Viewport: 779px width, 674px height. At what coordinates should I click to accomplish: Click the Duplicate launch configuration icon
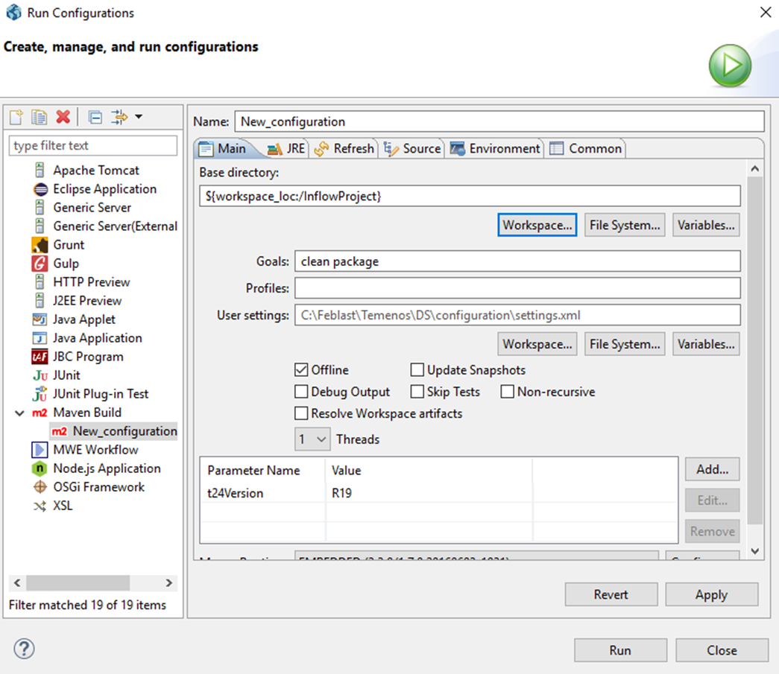39,117
